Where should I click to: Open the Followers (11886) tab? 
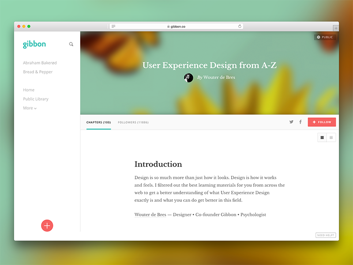pos(133,122)
